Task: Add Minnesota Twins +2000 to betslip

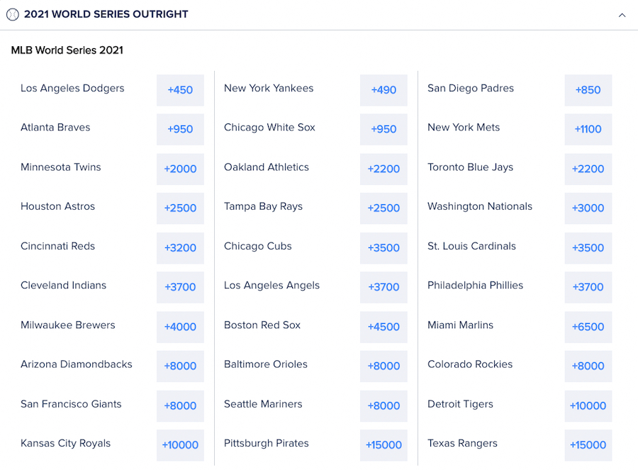Action: point(180,169)
